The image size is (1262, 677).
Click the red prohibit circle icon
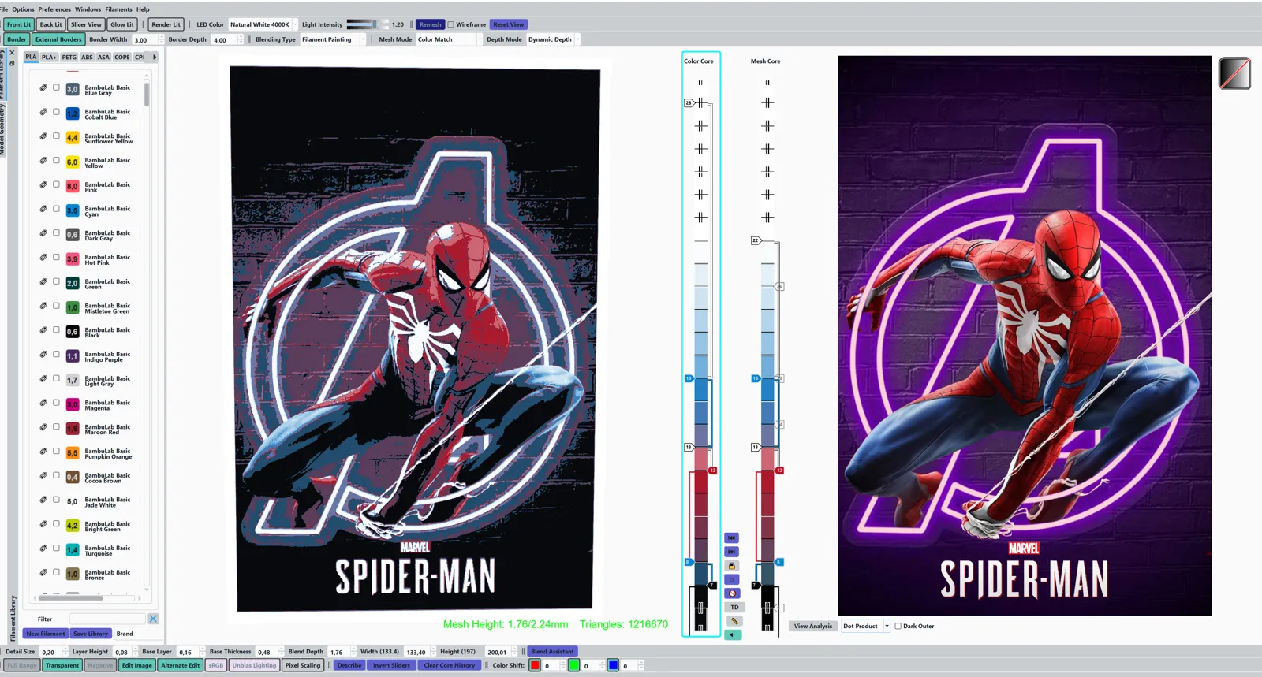click(x=732, y=593)
